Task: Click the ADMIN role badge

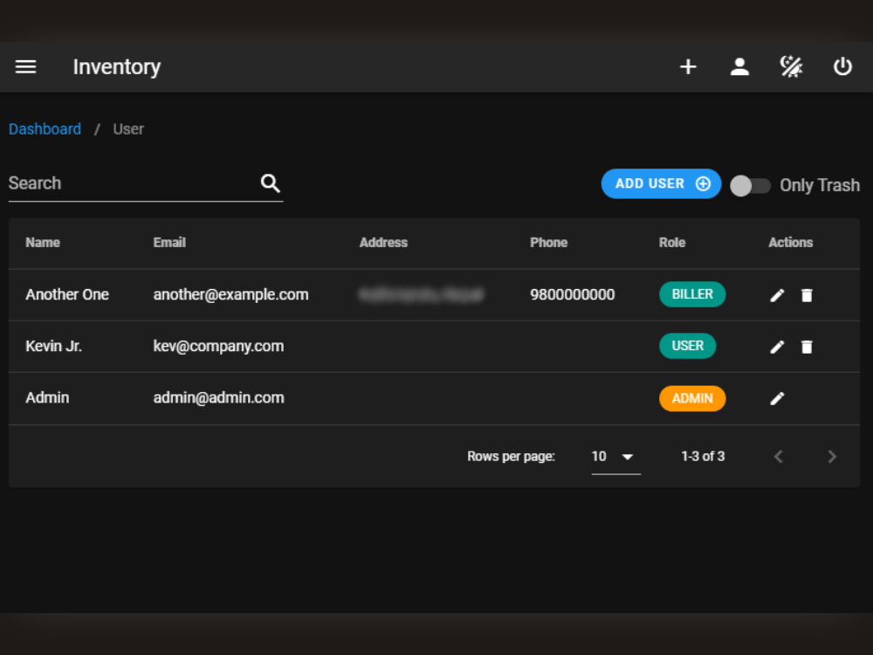Action: (x=692, y=398)
